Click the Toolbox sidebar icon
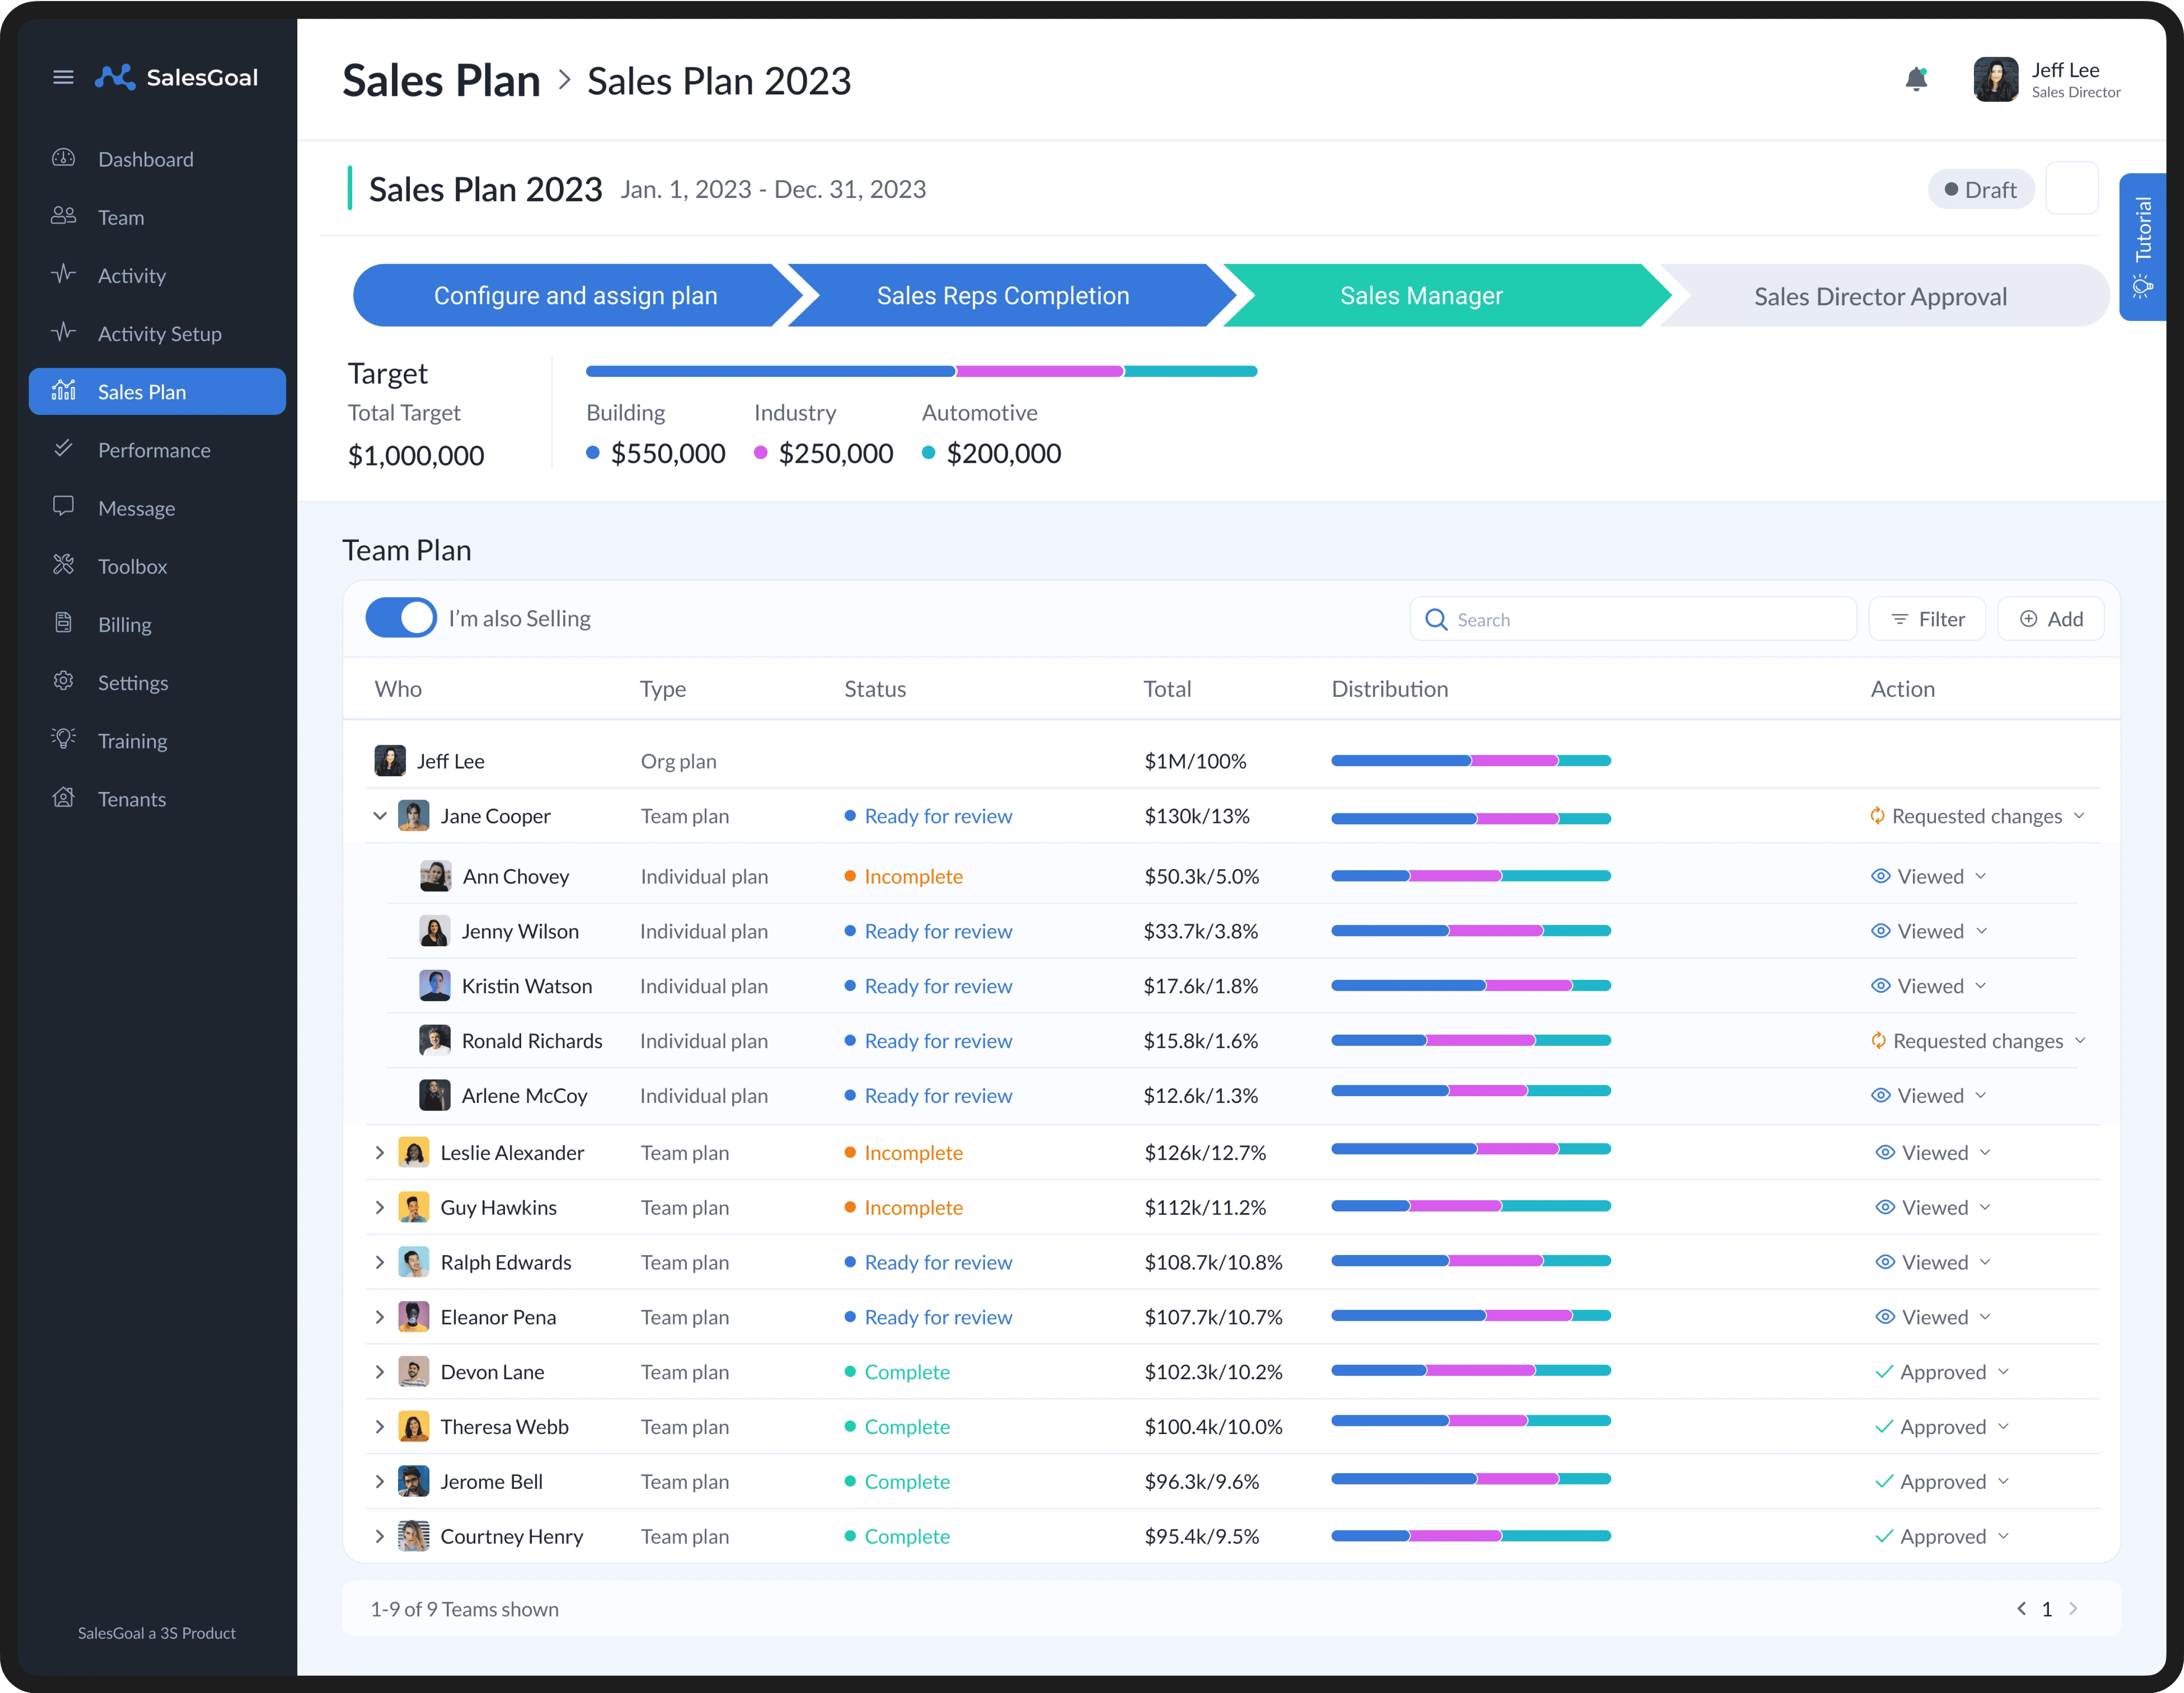Viewport: 2184px width, 1693px height. pos(63,565)
